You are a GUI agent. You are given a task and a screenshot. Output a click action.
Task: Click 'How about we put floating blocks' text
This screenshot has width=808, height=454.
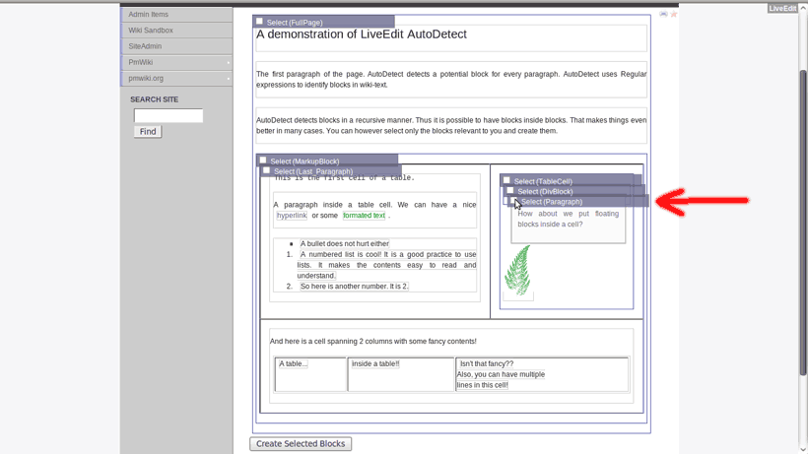tap(568, 219)
